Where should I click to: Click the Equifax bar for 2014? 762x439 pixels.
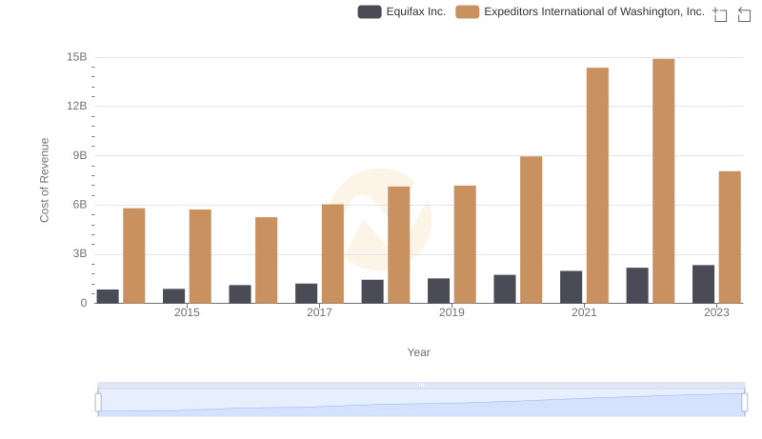108,296
